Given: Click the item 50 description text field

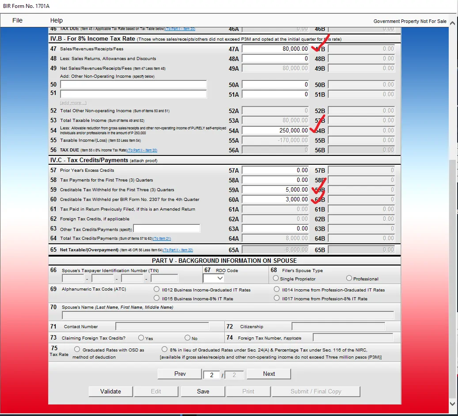Looking at the screenshot, I should 133,85.
